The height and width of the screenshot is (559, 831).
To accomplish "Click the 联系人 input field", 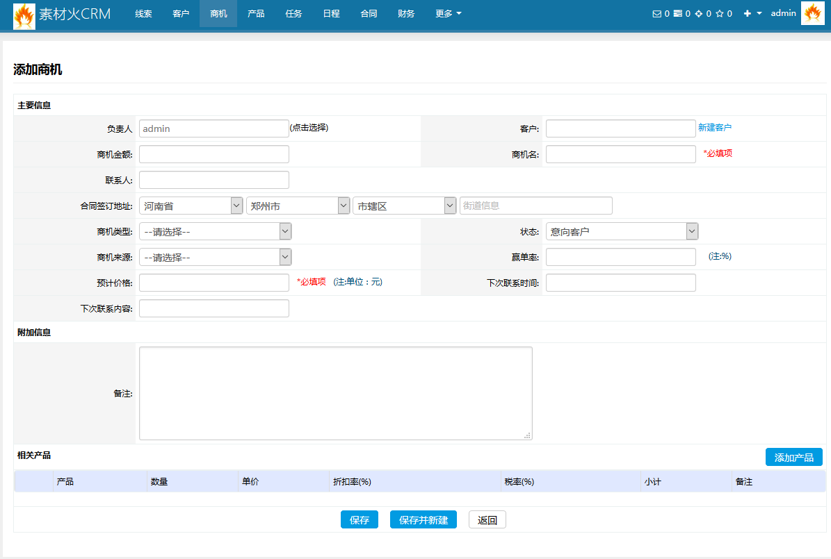I will [214, 180].
